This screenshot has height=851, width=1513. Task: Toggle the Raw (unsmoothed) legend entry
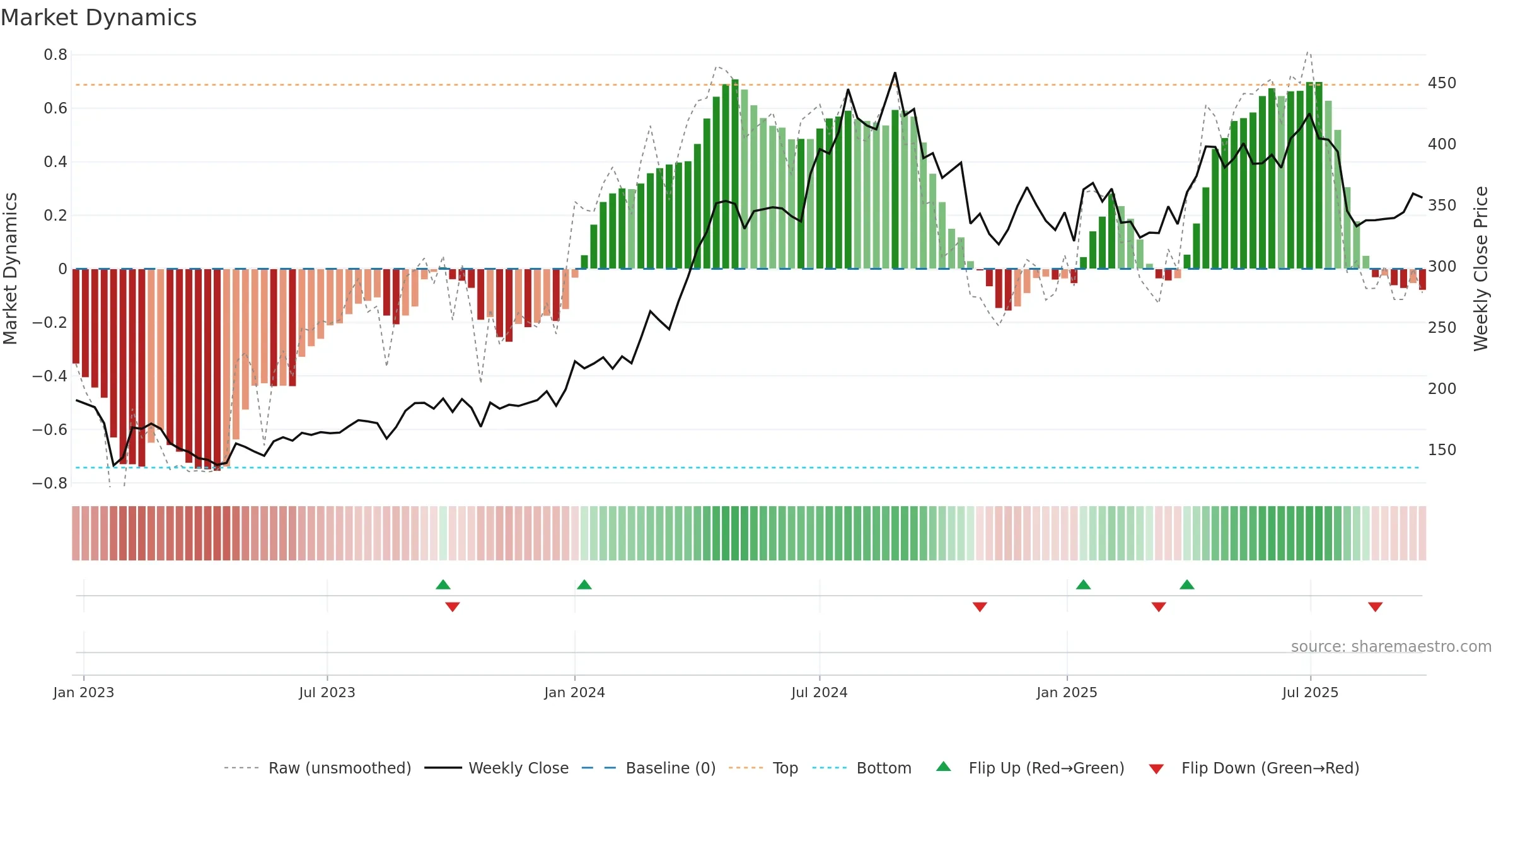click(318, 768)
